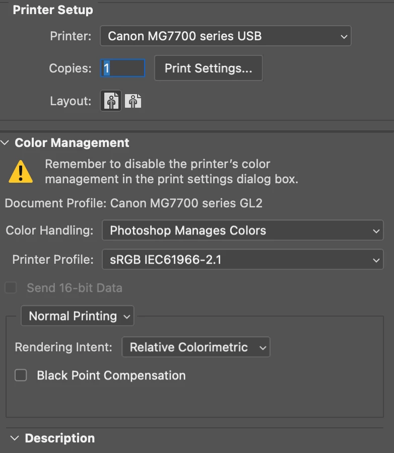The width and height of the screenshot is (394, 453).
Task: Collapse the Description section
Action: click(x=15, y=438)
